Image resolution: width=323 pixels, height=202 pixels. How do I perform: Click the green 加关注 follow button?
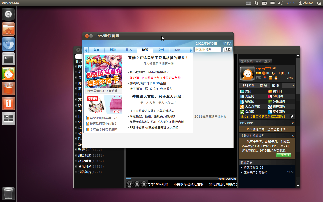283,155
